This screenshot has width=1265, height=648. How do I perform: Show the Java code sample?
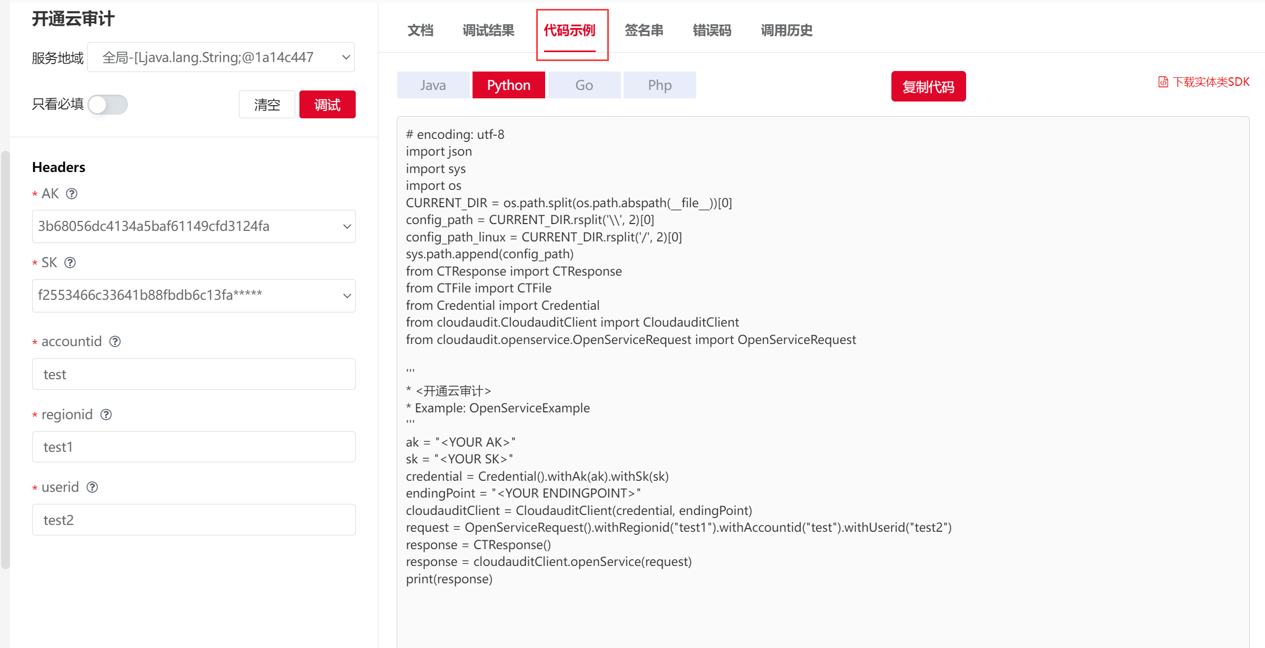(433, 85)
